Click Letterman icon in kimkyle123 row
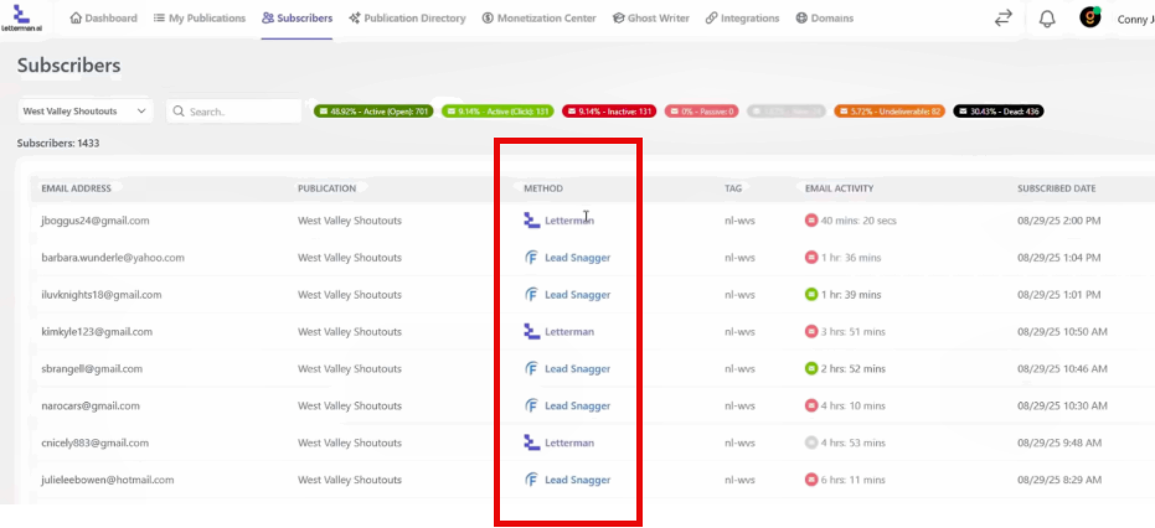This screenshot has height=528, width=1155. [532, 332]
